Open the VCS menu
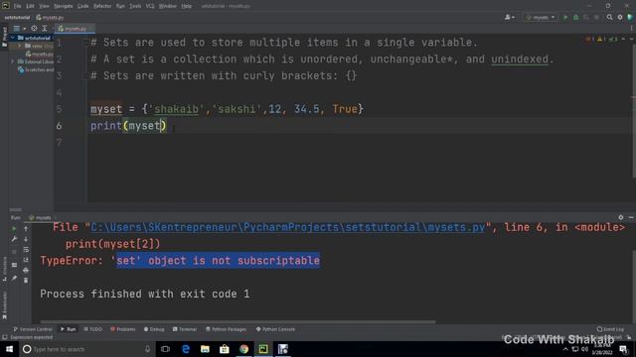This screenshot has height=357, width=636. coord(150,6)
